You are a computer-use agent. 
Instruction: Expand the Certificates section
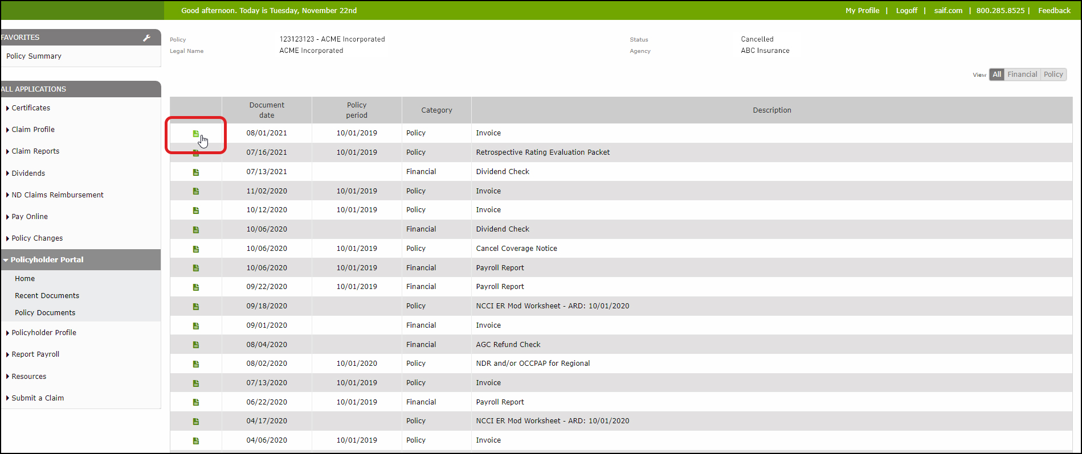click(31, 108)
